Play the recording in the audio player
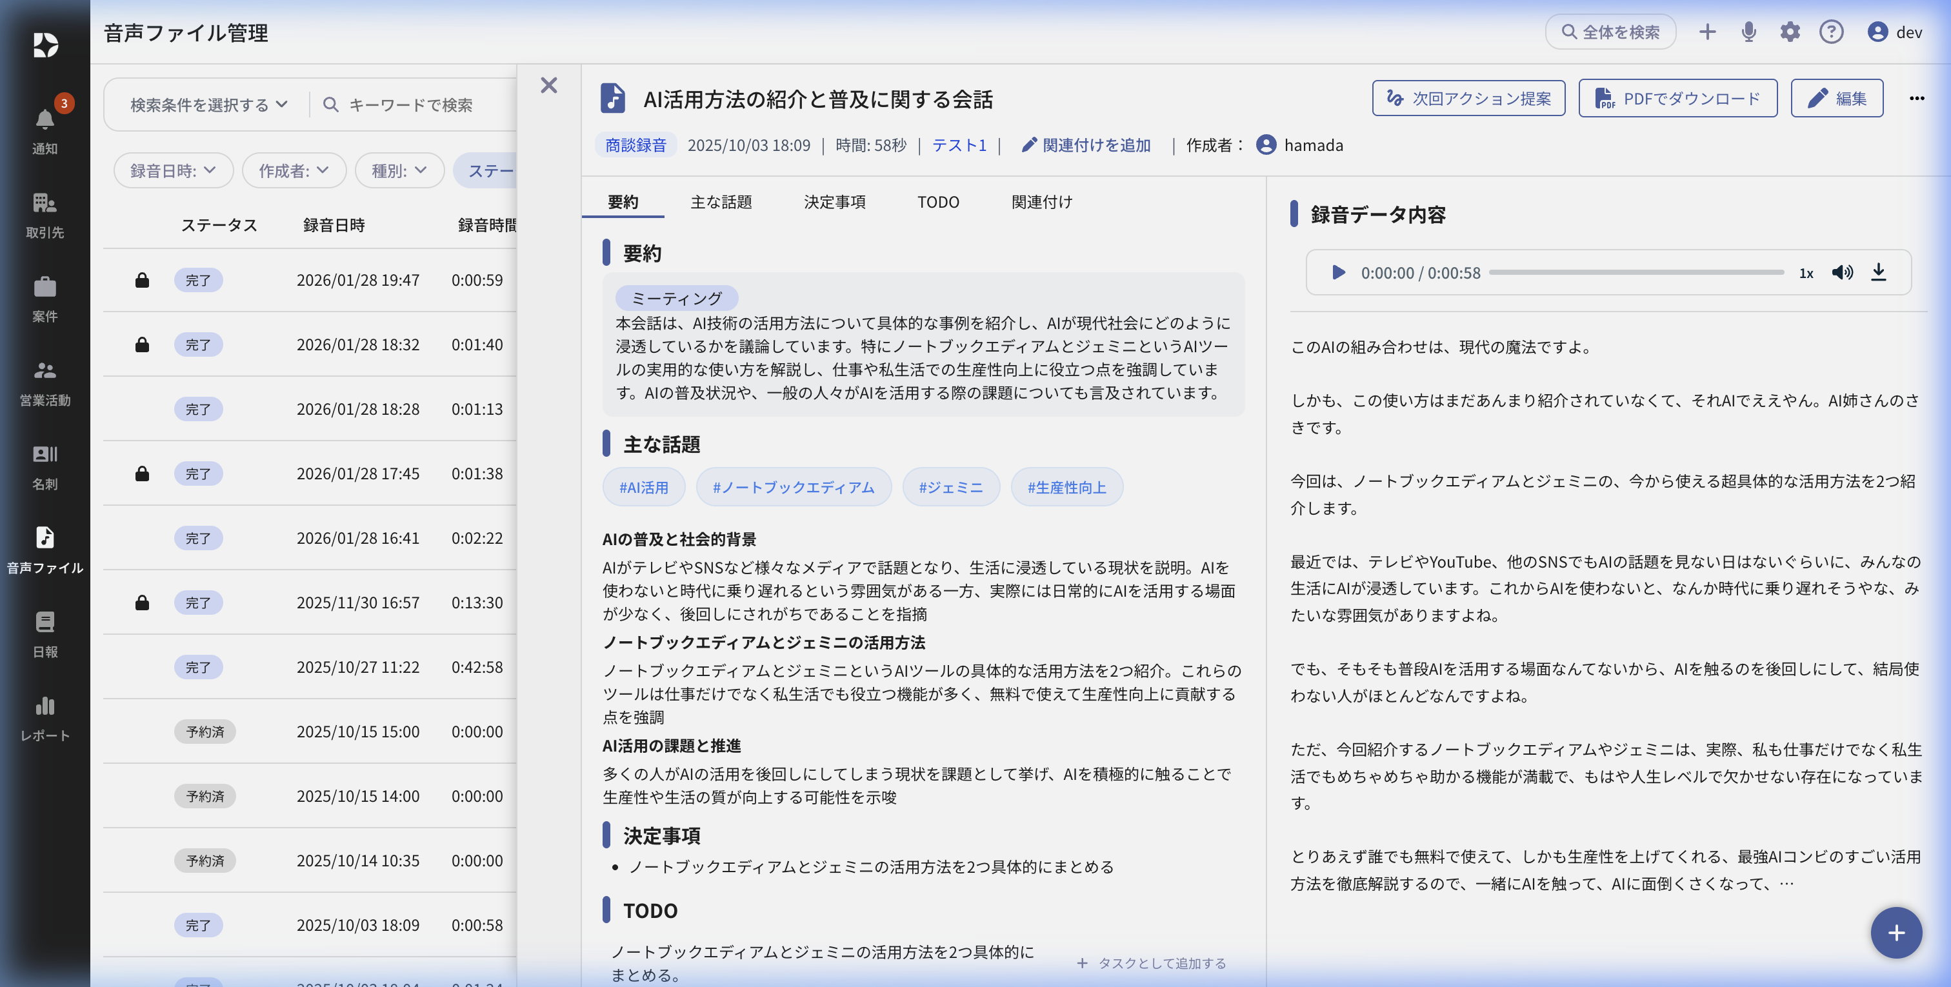Image resolution: width=1951 pixels, height=987 pixels. pos(1338,272)
